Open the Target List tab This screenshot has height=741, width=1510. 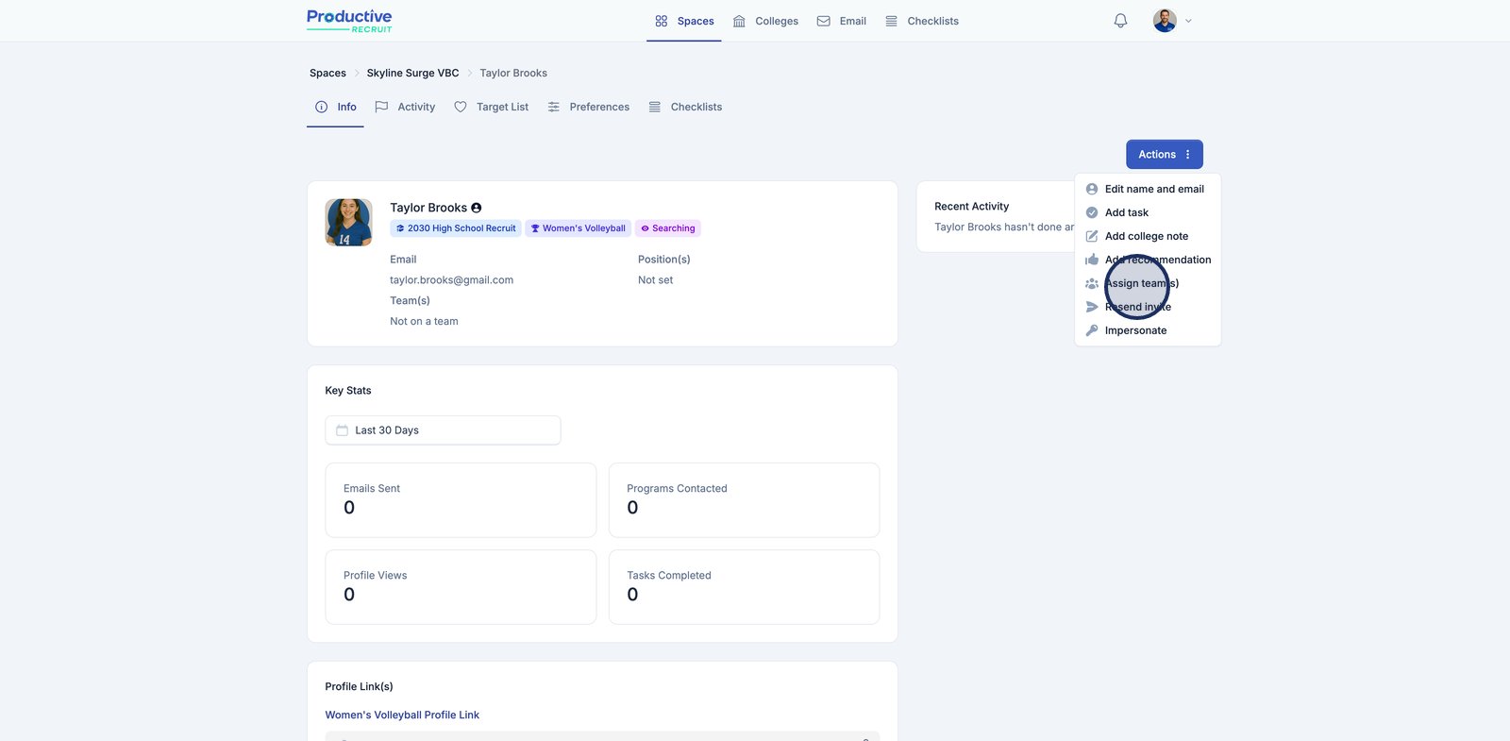pyautogui.click(x=492, y=108)
